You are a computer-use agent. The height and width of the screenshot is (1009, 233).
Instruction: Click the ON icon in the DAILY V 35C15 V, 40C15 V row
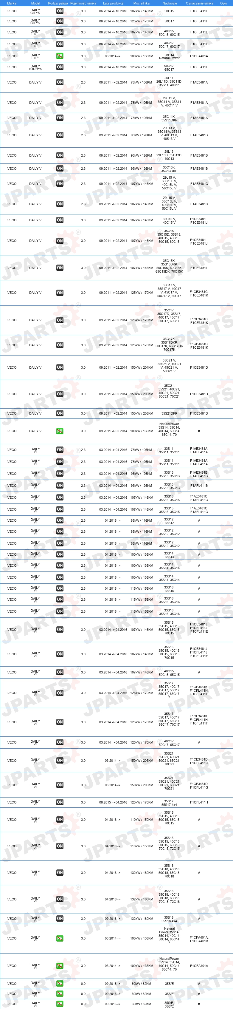[60, 220]
